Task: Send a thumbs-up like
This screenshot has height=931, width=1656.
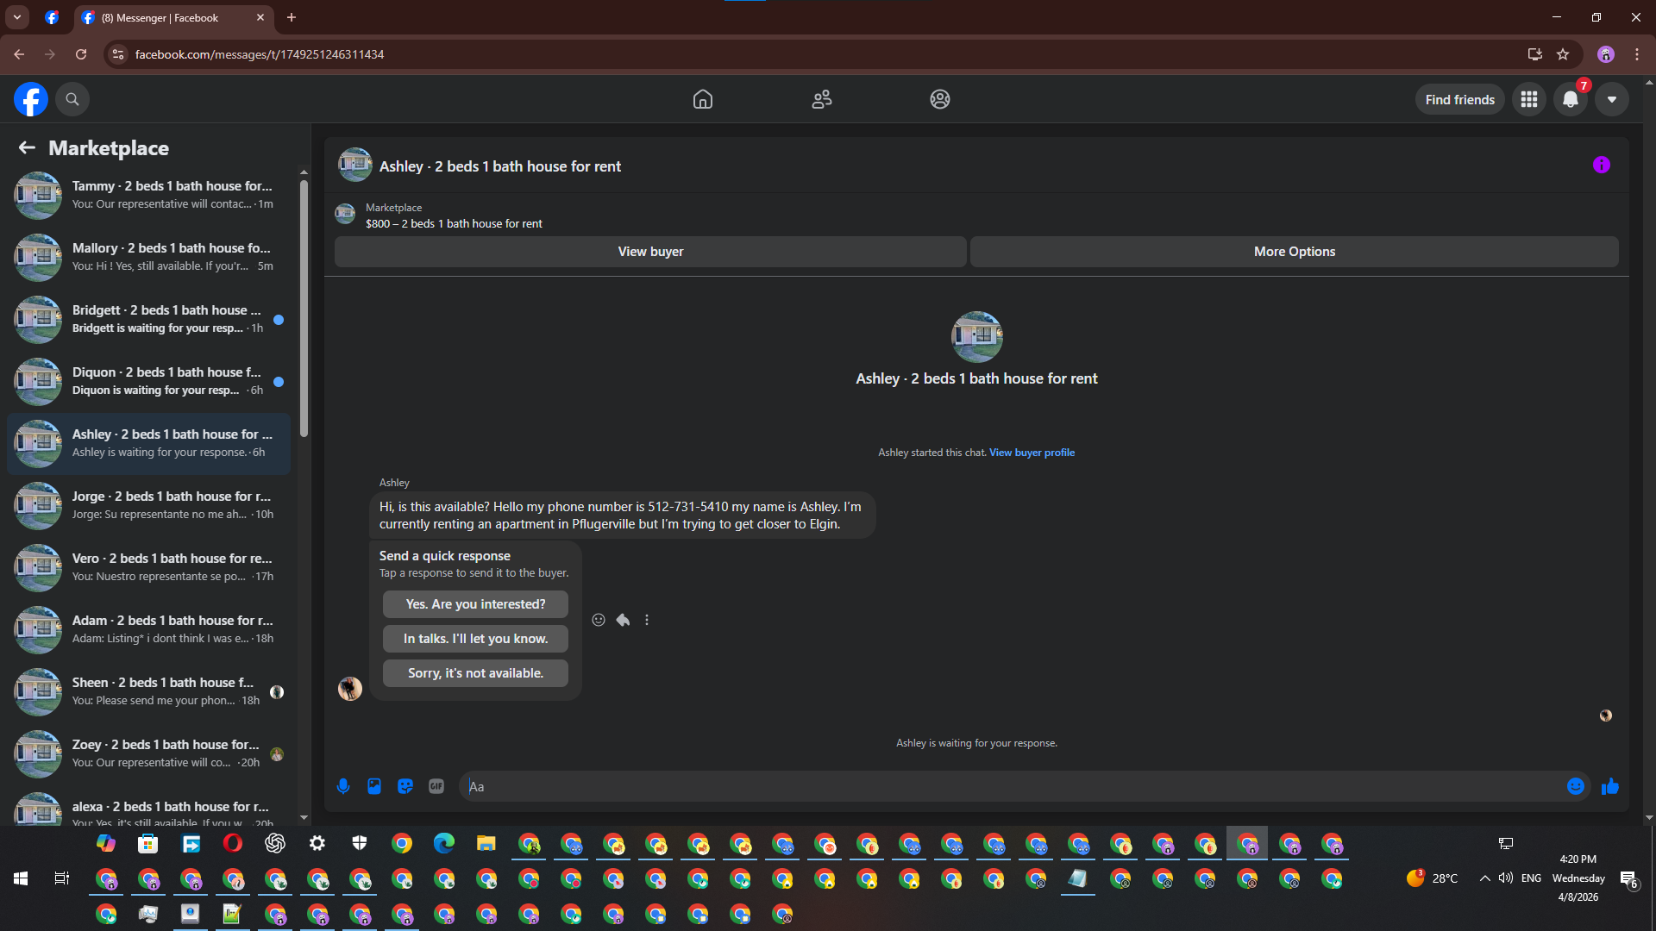Action: [1609, 786]
